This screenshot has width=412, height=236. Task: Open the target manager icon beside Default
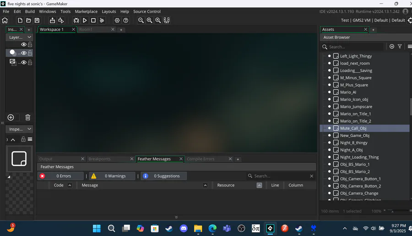(x=410, y=20)
